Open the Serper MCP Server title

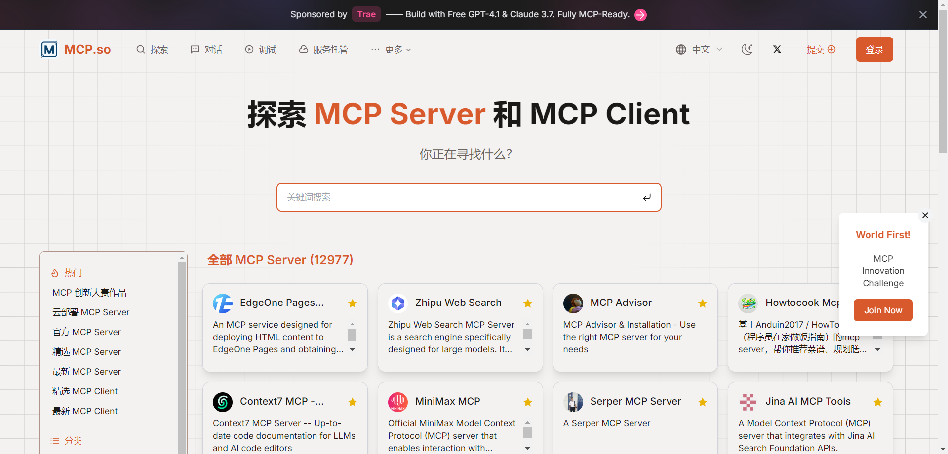point(635,401)
